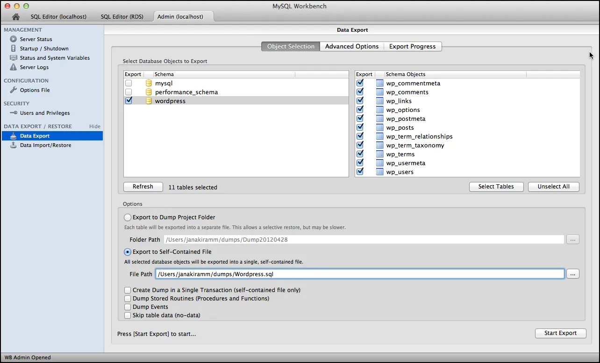Click the Folder Path input field
This screenshot has height=363, width=600.
click(x=364, y=239)
